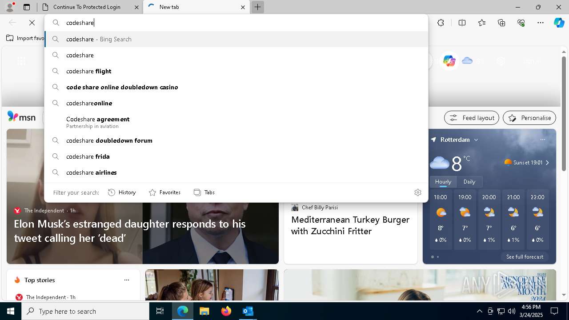This screenshot has height=320, width=569.
Task: Select 'code share online doubledown casino' suggestion
Action: (236, 87)
